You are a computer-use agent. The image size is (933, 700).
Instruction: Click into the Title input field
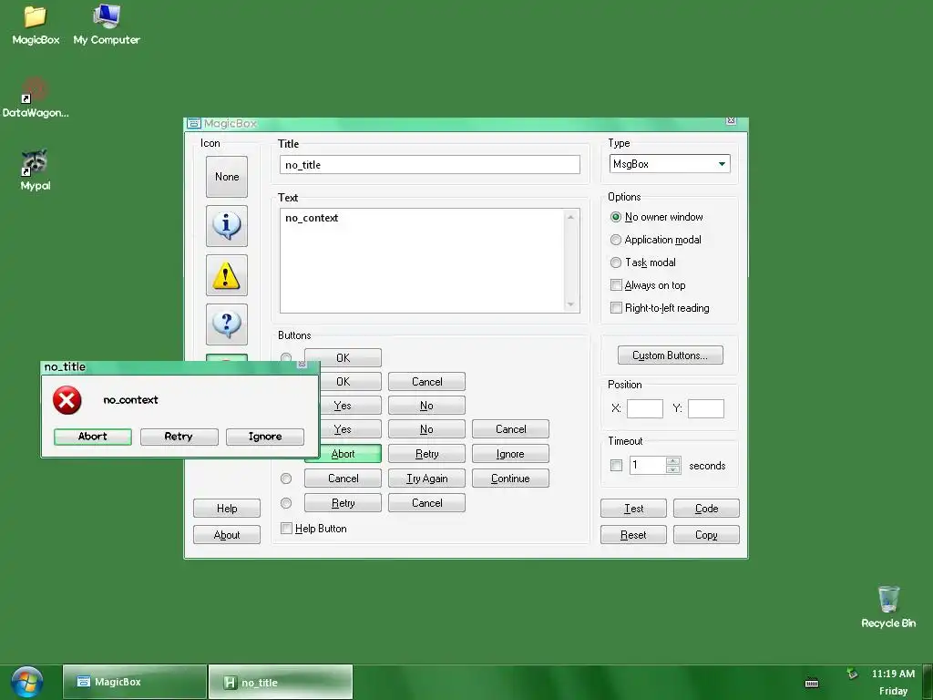tap(430, 165)
